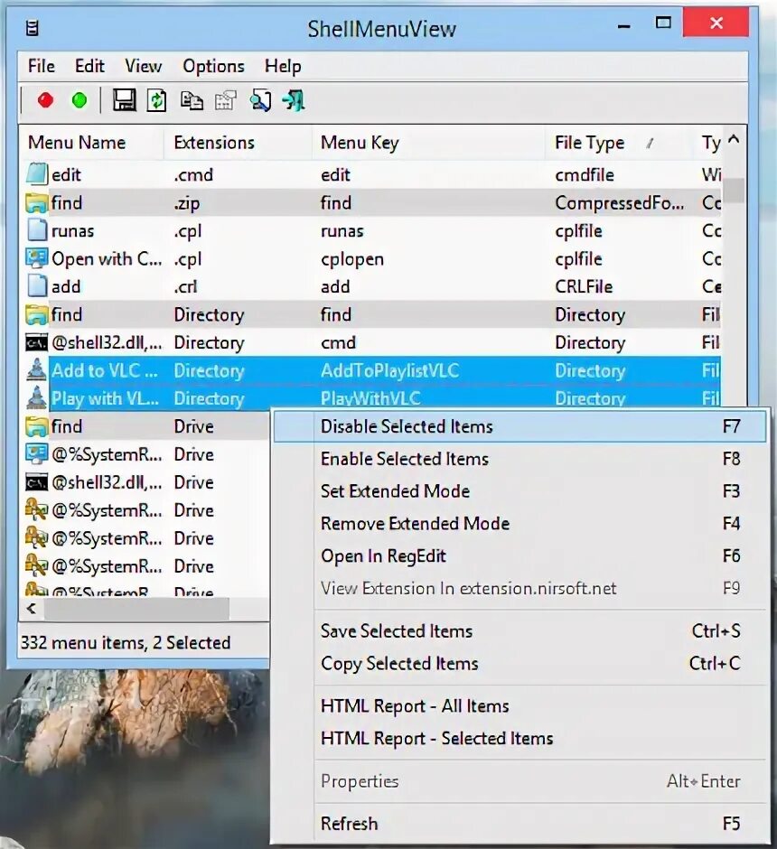The image size is (777, 849).
Task: Open the Help menu
Action: (283, 67)
